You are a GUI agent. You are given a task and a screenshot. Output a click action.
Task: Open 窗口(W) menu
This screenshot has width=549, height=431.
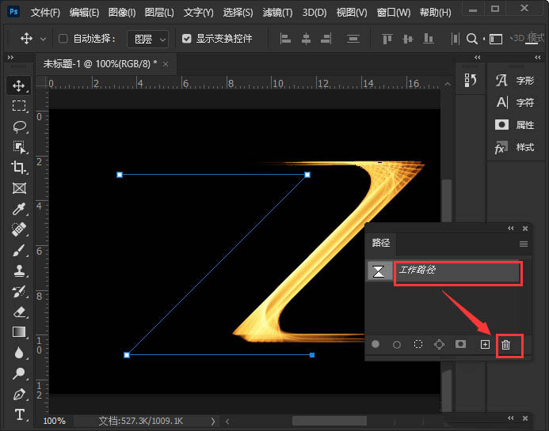pos(394,13)
